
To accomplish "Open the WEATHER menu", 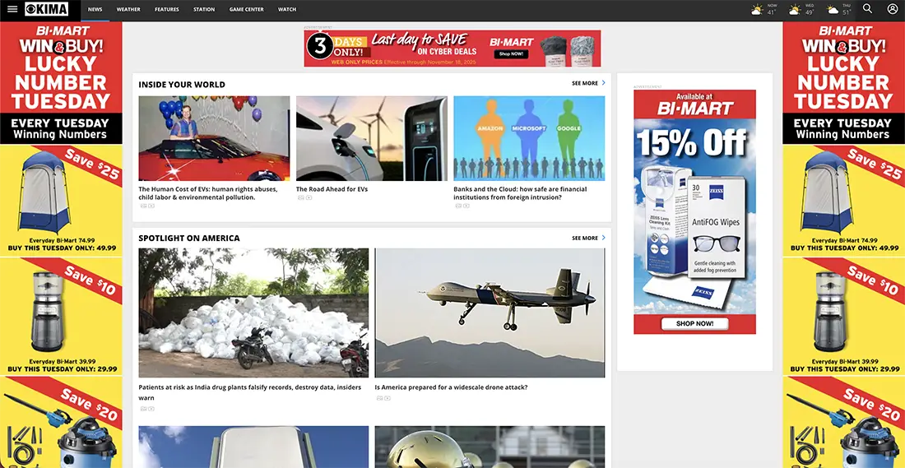I will 128,10.
